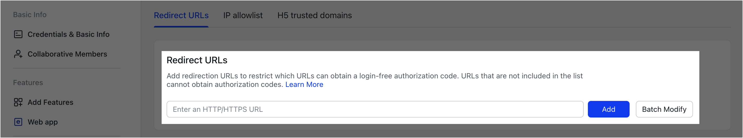743x138 pixels.
Task: Open the Add Features sidebar item
Action: click(x=51, y=102)
